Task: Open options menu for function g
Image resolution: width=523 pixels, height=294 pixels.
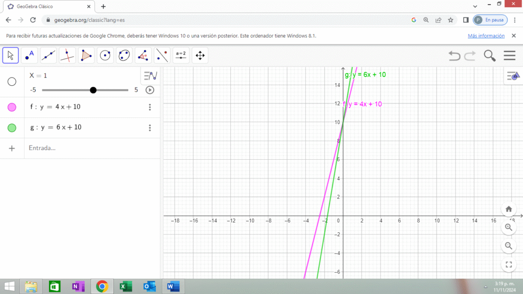Action: (x=150, y=128)
